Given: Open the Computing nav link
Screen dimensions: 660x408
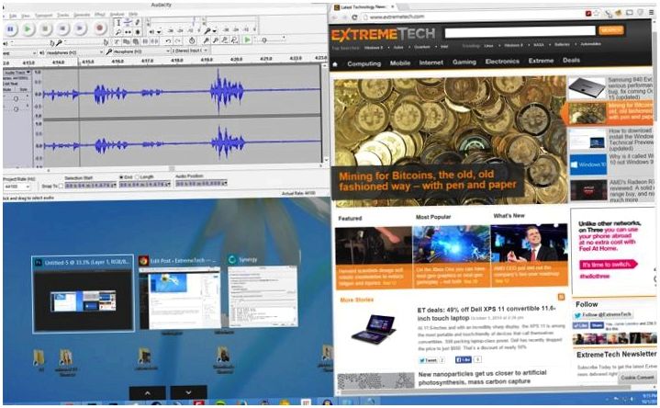Looking at the screenshot, I should (x=364, y=63).
